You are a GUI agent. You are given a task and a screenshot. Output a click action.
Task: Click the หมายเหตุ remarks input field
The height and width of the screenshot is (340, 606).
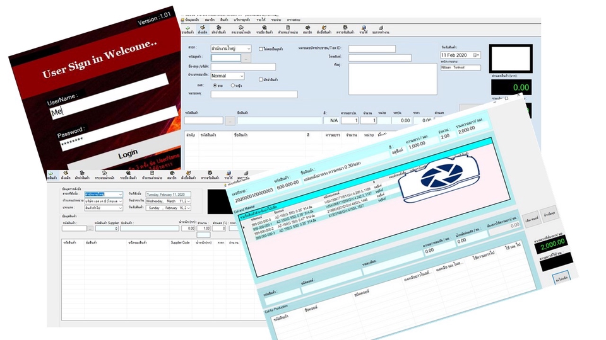(x=254, y=94)
